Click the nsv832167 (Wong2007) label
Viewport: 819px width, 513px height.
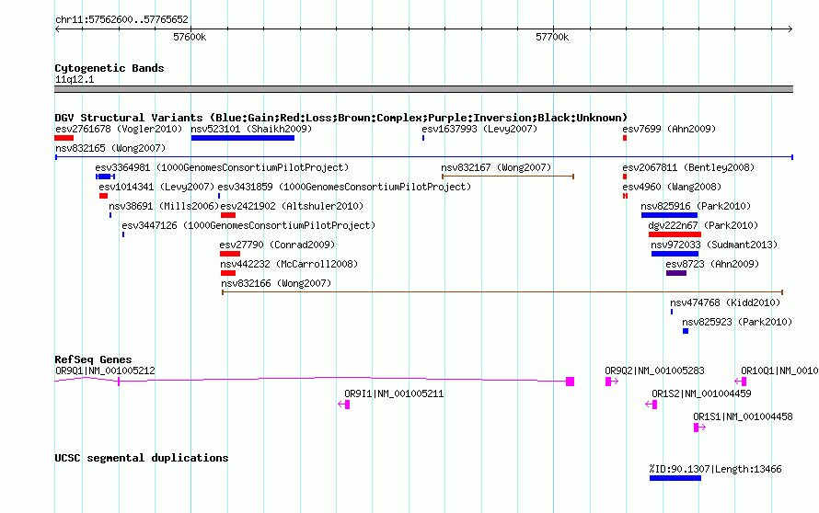tap(496, 167)
